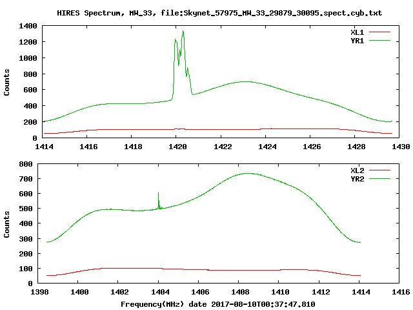Click the 1414 tick label on top plot

(x=44, y=147)
